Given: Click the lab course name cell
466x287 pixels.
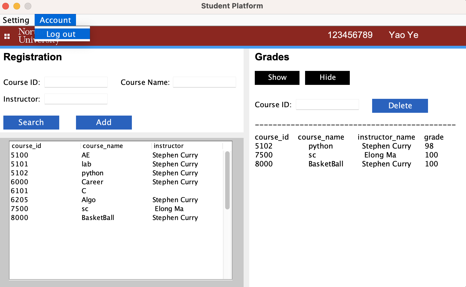Looking at the screenshot, I should pos(86,164).
